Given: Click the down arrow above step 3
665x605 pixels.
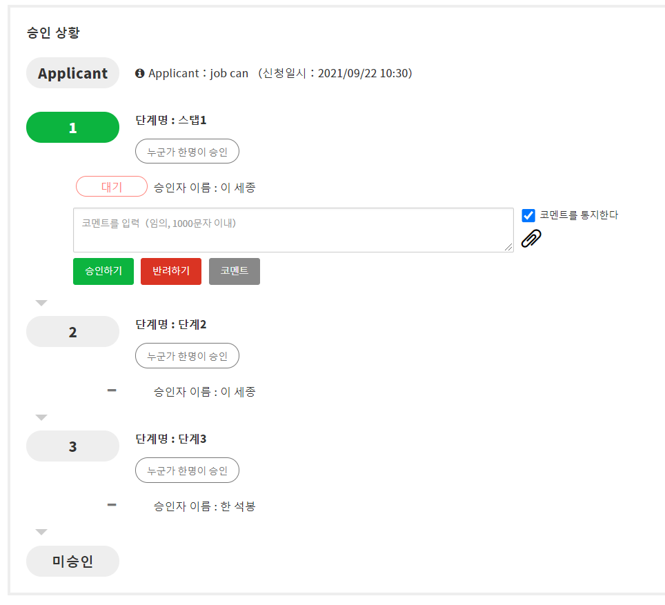Looking at the screenshot, I should [x=41, y=417].
